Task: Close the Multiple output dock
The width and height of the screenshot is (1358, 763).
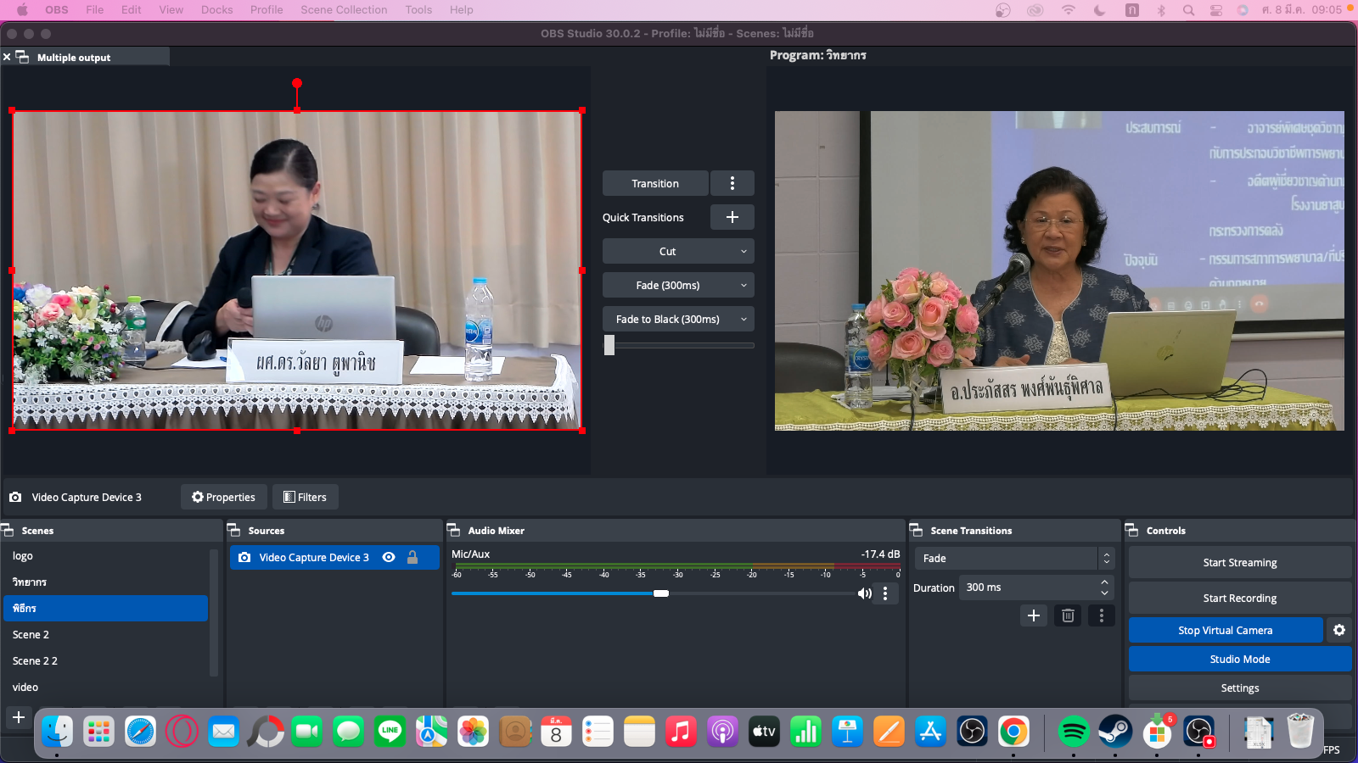Action: click(7, 57)
